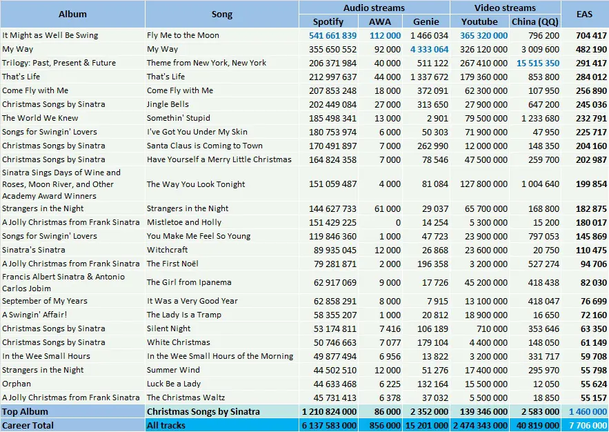Click album Francis Albert Sinatra & Antonio Carlos Jobim
The image size is (609, 432).
click(63, 282)
